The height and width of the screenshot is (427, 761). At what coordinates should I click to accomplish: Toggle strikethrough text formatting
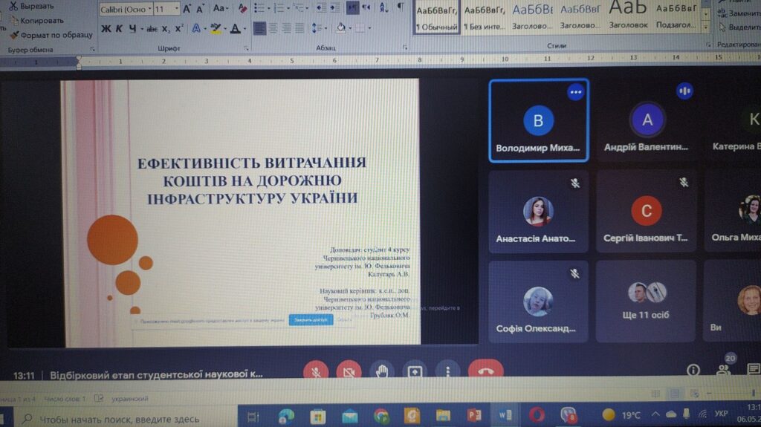coord(152,29)
